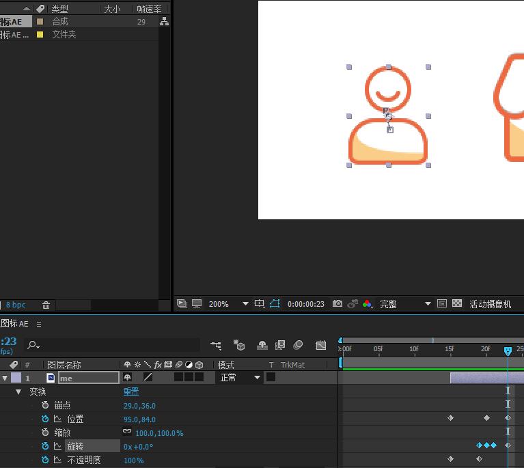The image size is (524, 468).
Task: Open the 200% magnification dropdown
Action: 245,304
